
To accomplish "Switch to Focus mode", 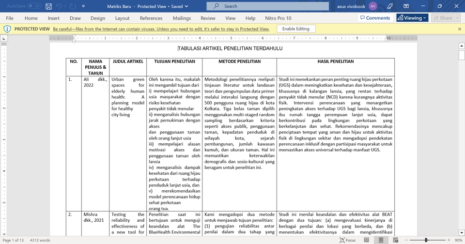I will (347, 240).
